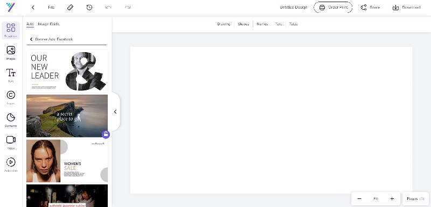
Task: Open the Video sidebar panel
Action: pyautogui.click(x=11, y=142)
